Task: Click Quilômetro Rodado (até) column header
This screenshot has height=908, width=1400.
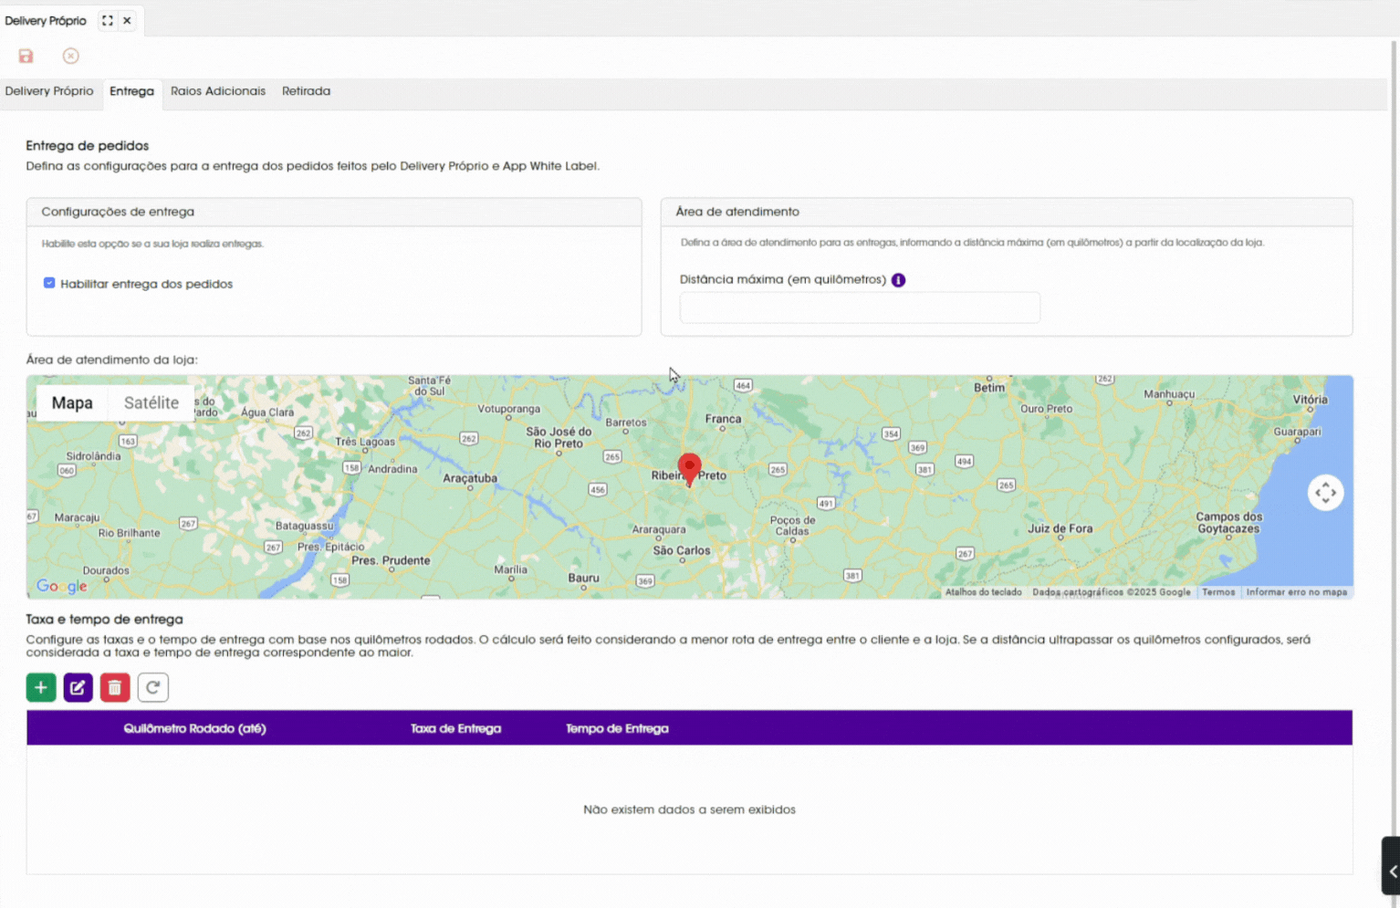Action: tap(195, 728)
